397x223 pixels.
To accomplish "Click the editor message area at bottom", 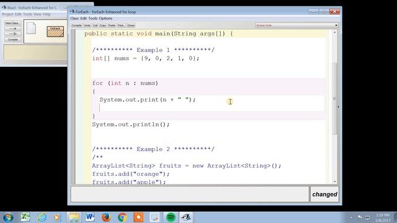I will (x=190, y=194).
